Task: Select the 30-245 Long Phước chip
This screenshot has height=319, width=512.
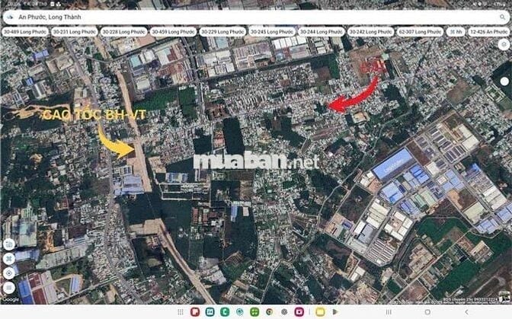Action: 272,32
